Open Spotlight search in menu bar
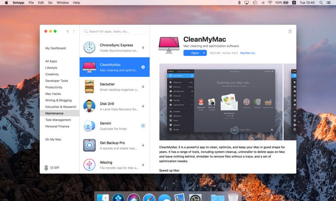Image resolution: width=336 pixels, height=201 pixels. click(321, 3)
